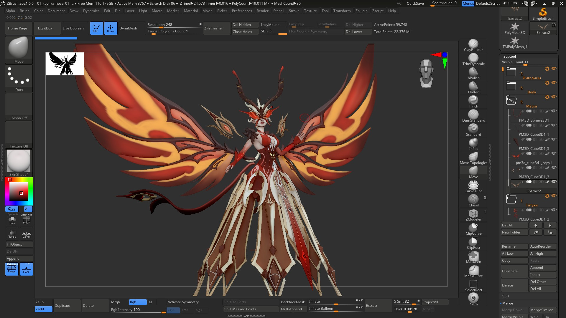The height and width of the screenshot is (318, 566).
Task: Collapse the Body subtool folder
Action: tap(511, 86)
